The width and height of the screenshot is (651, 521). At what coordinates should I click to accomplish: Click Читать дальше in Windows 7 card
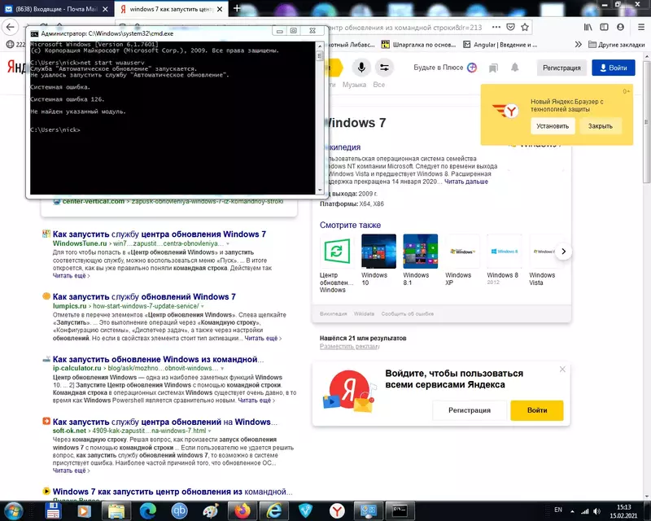click(x=466, y=182)
